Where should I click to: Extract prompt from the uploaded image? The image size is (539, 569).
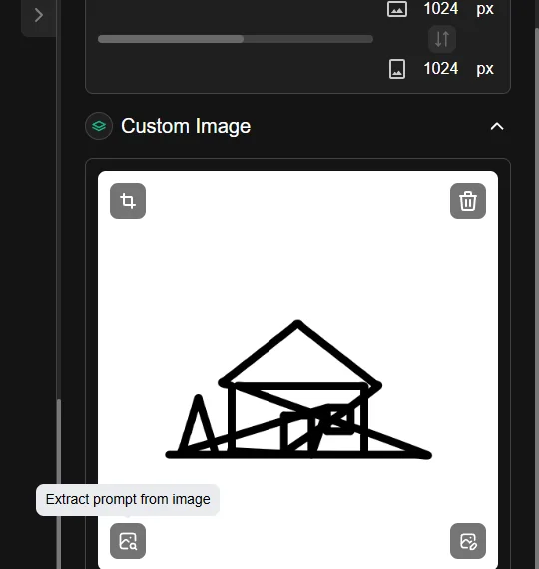[128, 541]
